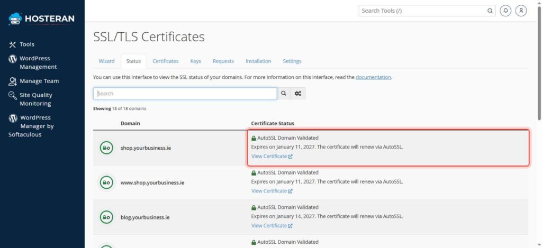Open search options gears button
Screen dimensions: 542x248
[297, 94]
